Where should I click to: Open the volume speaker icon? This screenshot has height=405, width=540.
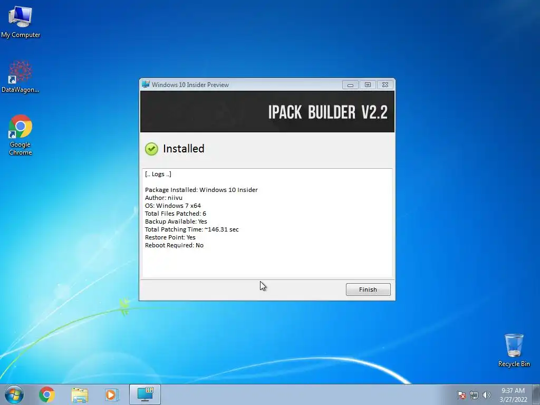coord(486,395)
